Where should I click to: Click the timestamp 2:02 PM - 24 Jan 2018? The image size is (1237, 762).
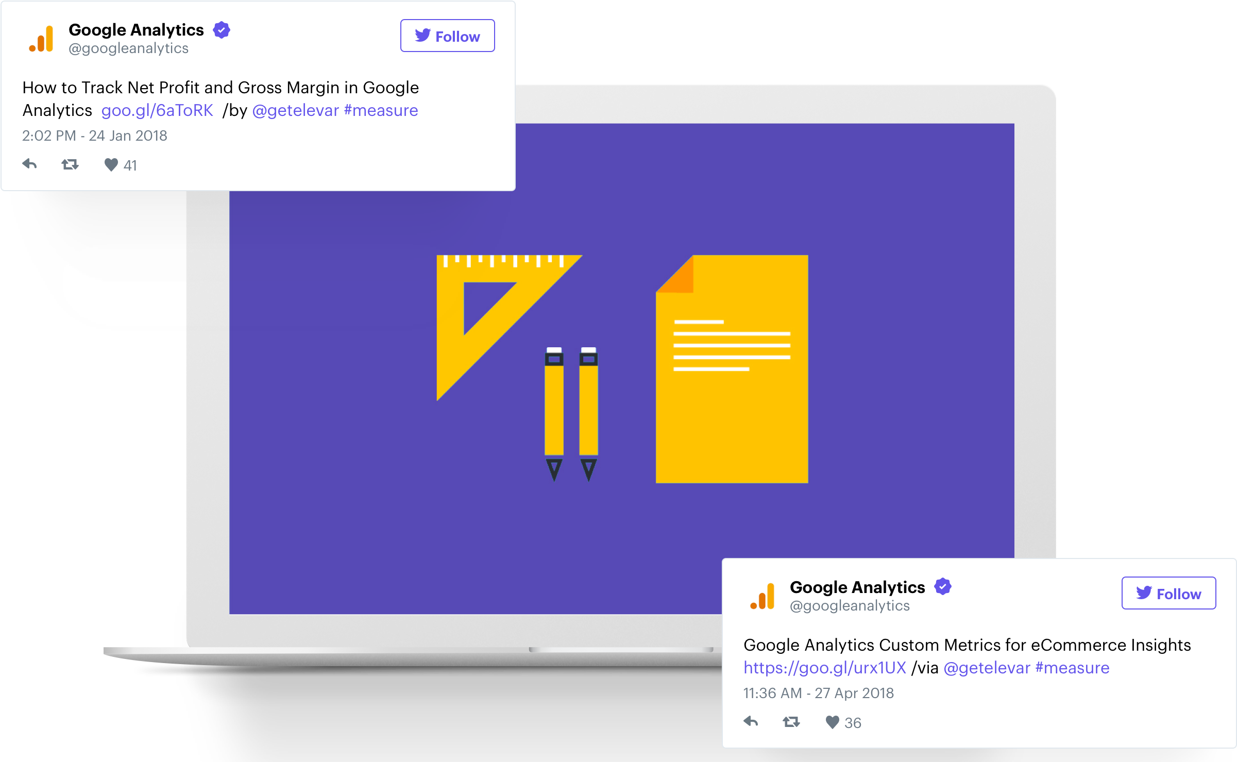click(x=94, y=135)
